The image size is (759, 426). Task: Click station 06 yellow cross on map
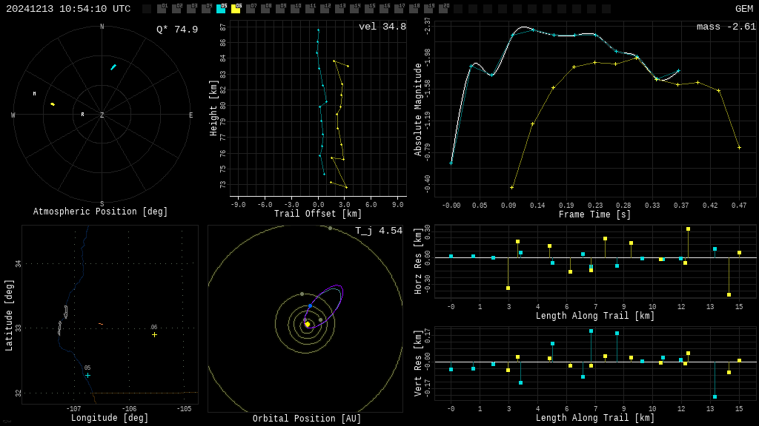[x=154, y=335]
